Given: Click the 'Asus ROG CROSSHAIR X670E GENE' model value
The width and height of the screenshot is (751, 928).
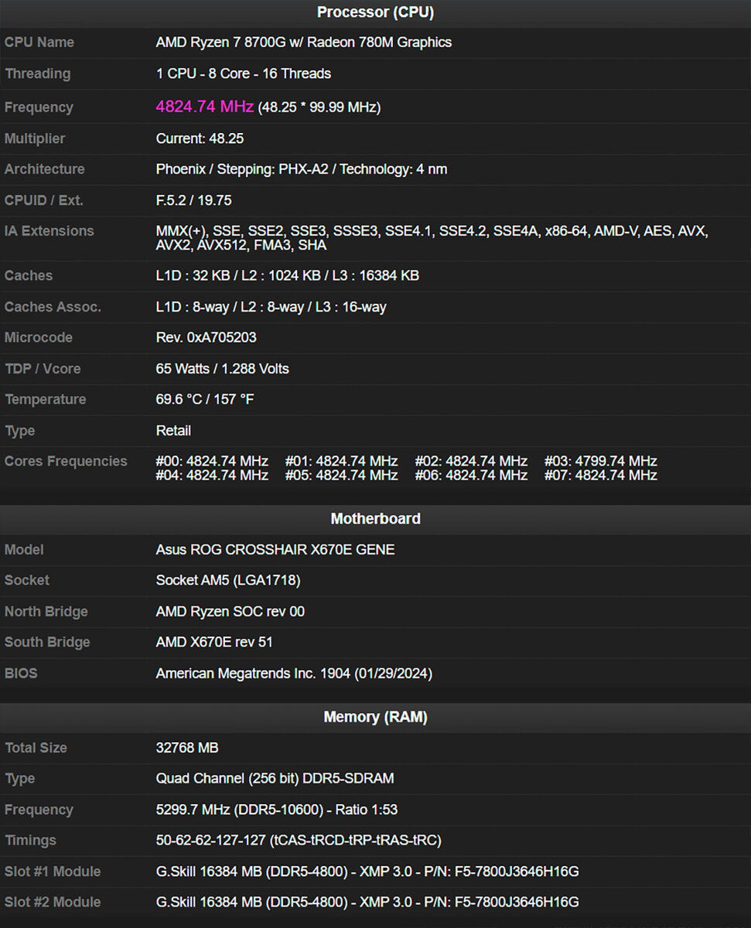Looking at the screenshot, I should [275, 550].
